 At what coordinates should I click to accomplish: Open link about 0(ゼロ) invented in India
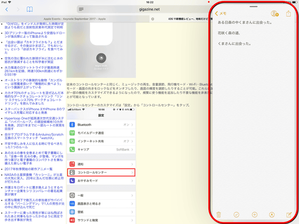(x=35, y=26)
